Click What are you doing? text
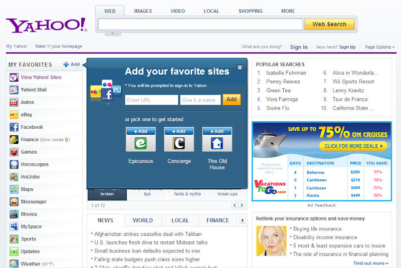Viewport: 401px width, 268px height. pyautogui.click(x=262, y=47)
